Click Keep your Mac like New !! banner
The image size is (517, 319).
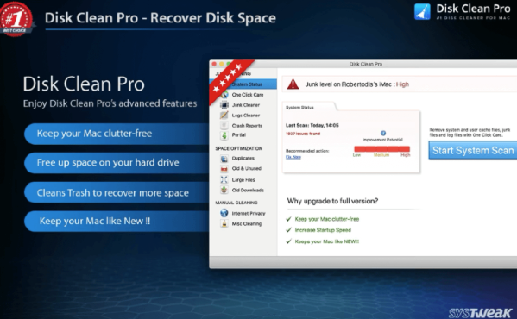coord(116,221)
